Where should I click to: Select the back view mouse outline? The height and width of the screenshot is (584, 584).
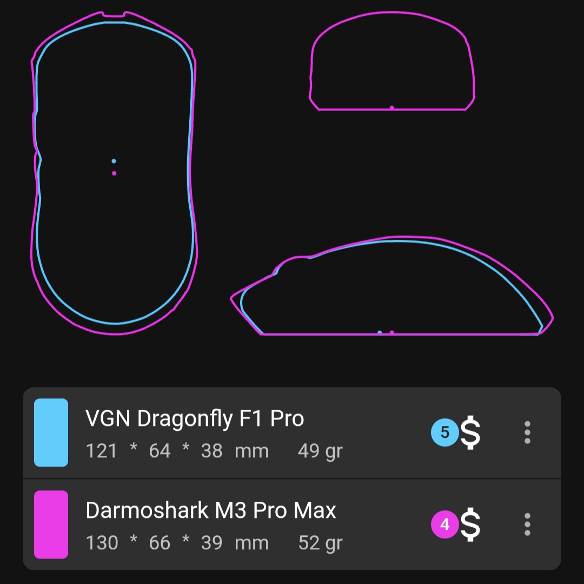(392, 61)
